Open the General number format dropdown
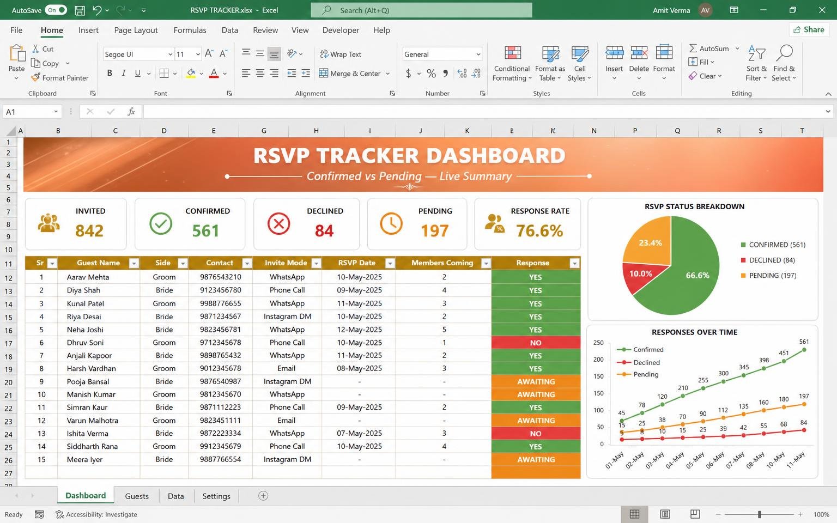This screenshot has width=837, height=523. (478, 54)
